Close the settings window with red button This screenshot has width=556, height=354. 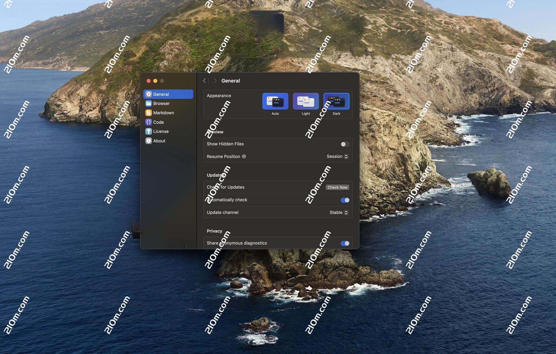tap(149, 81)
